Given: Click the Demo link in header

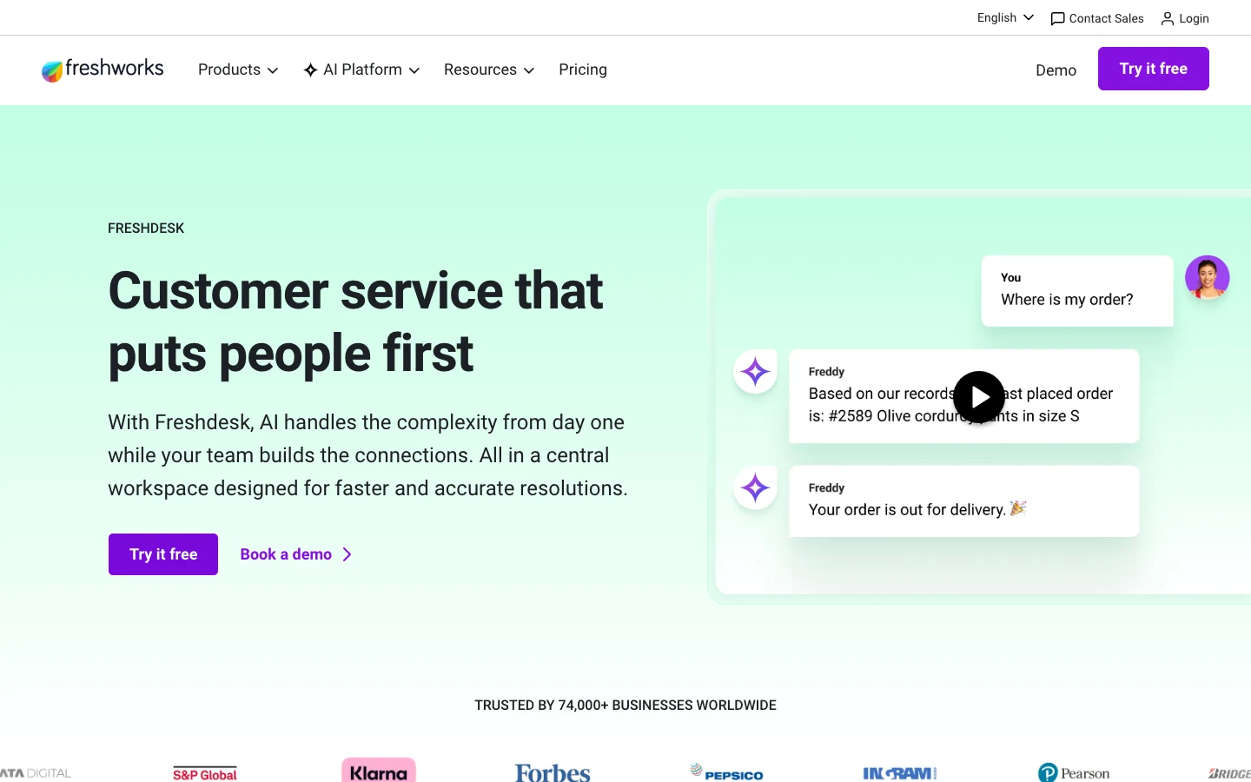Looking at the screenshot, I should 1056,70.
